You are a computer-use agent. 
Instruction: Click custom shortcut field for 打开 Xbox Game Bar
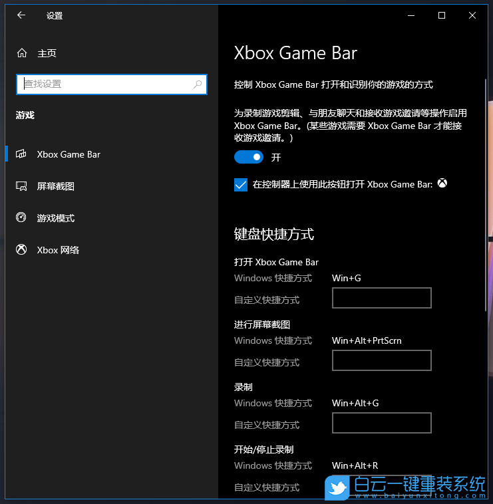click(382, 298)
